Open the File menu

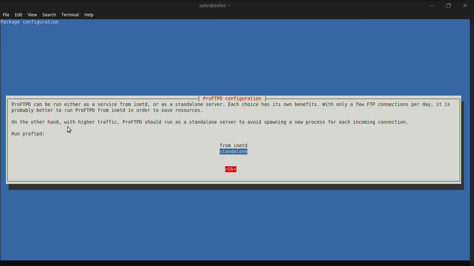point(6,15)
